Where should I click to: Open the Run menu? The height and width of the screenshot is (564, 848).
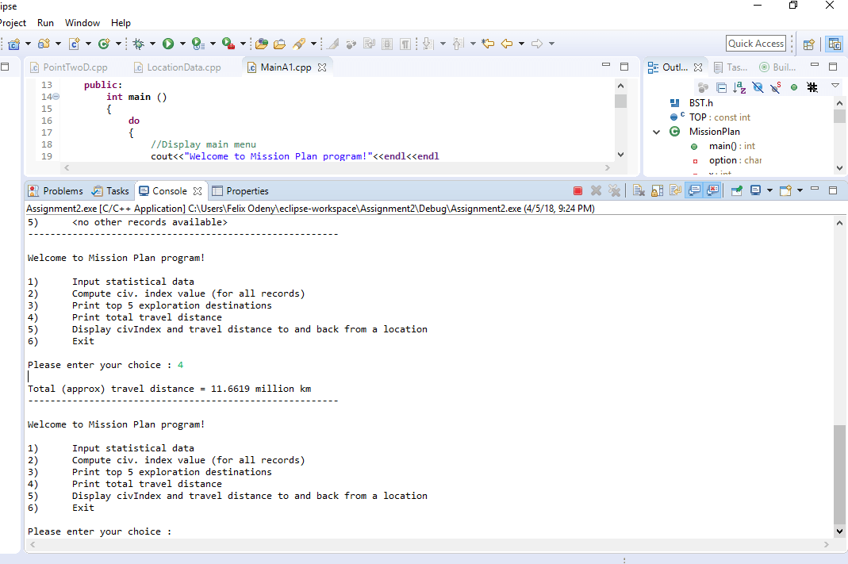pyautogui.click(x=45, y=23)
